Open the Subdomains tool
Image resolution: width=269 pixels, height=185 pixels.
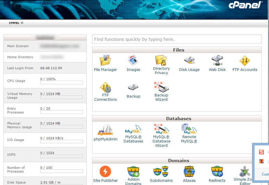pos(161,171)
